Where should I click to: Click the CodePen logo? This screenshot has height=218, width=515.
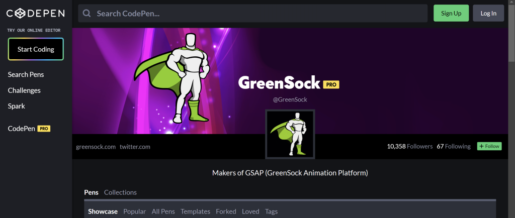36,14
